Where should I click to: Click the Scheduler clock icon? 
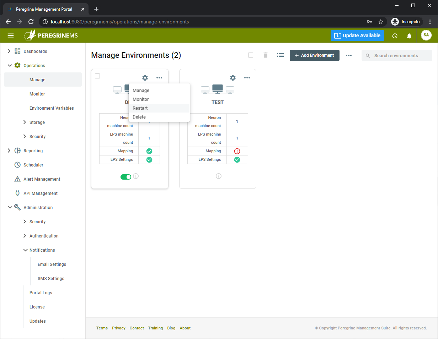point(17,165)
